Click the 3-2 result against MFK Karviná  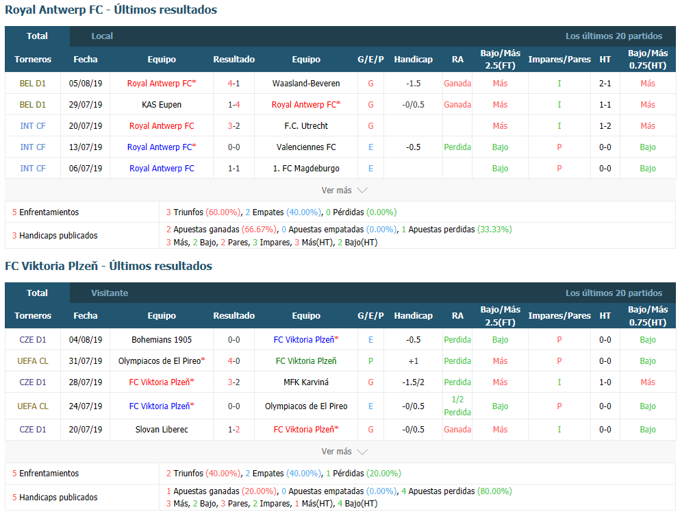click(x=234, y=382)
